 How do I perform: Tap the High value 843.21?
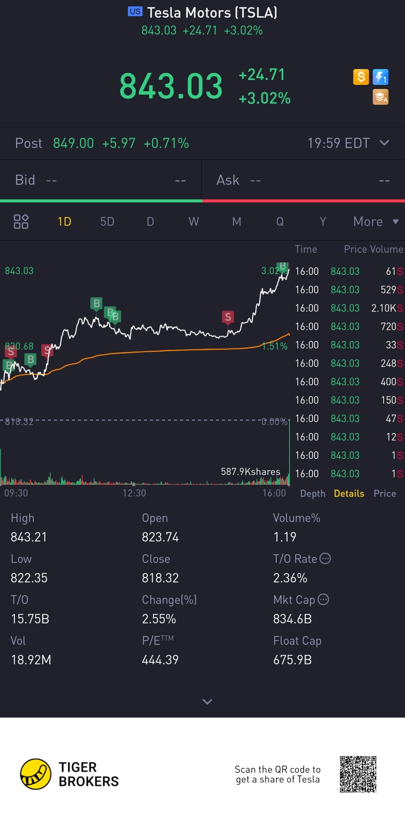point(29,537)
